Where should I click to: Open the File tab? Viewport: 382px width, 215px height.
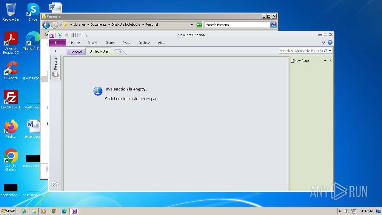tap(58, 43)
